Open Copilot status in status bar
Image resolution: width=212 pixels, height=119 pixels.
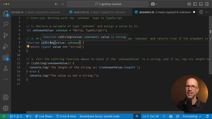tap(171, 116)
